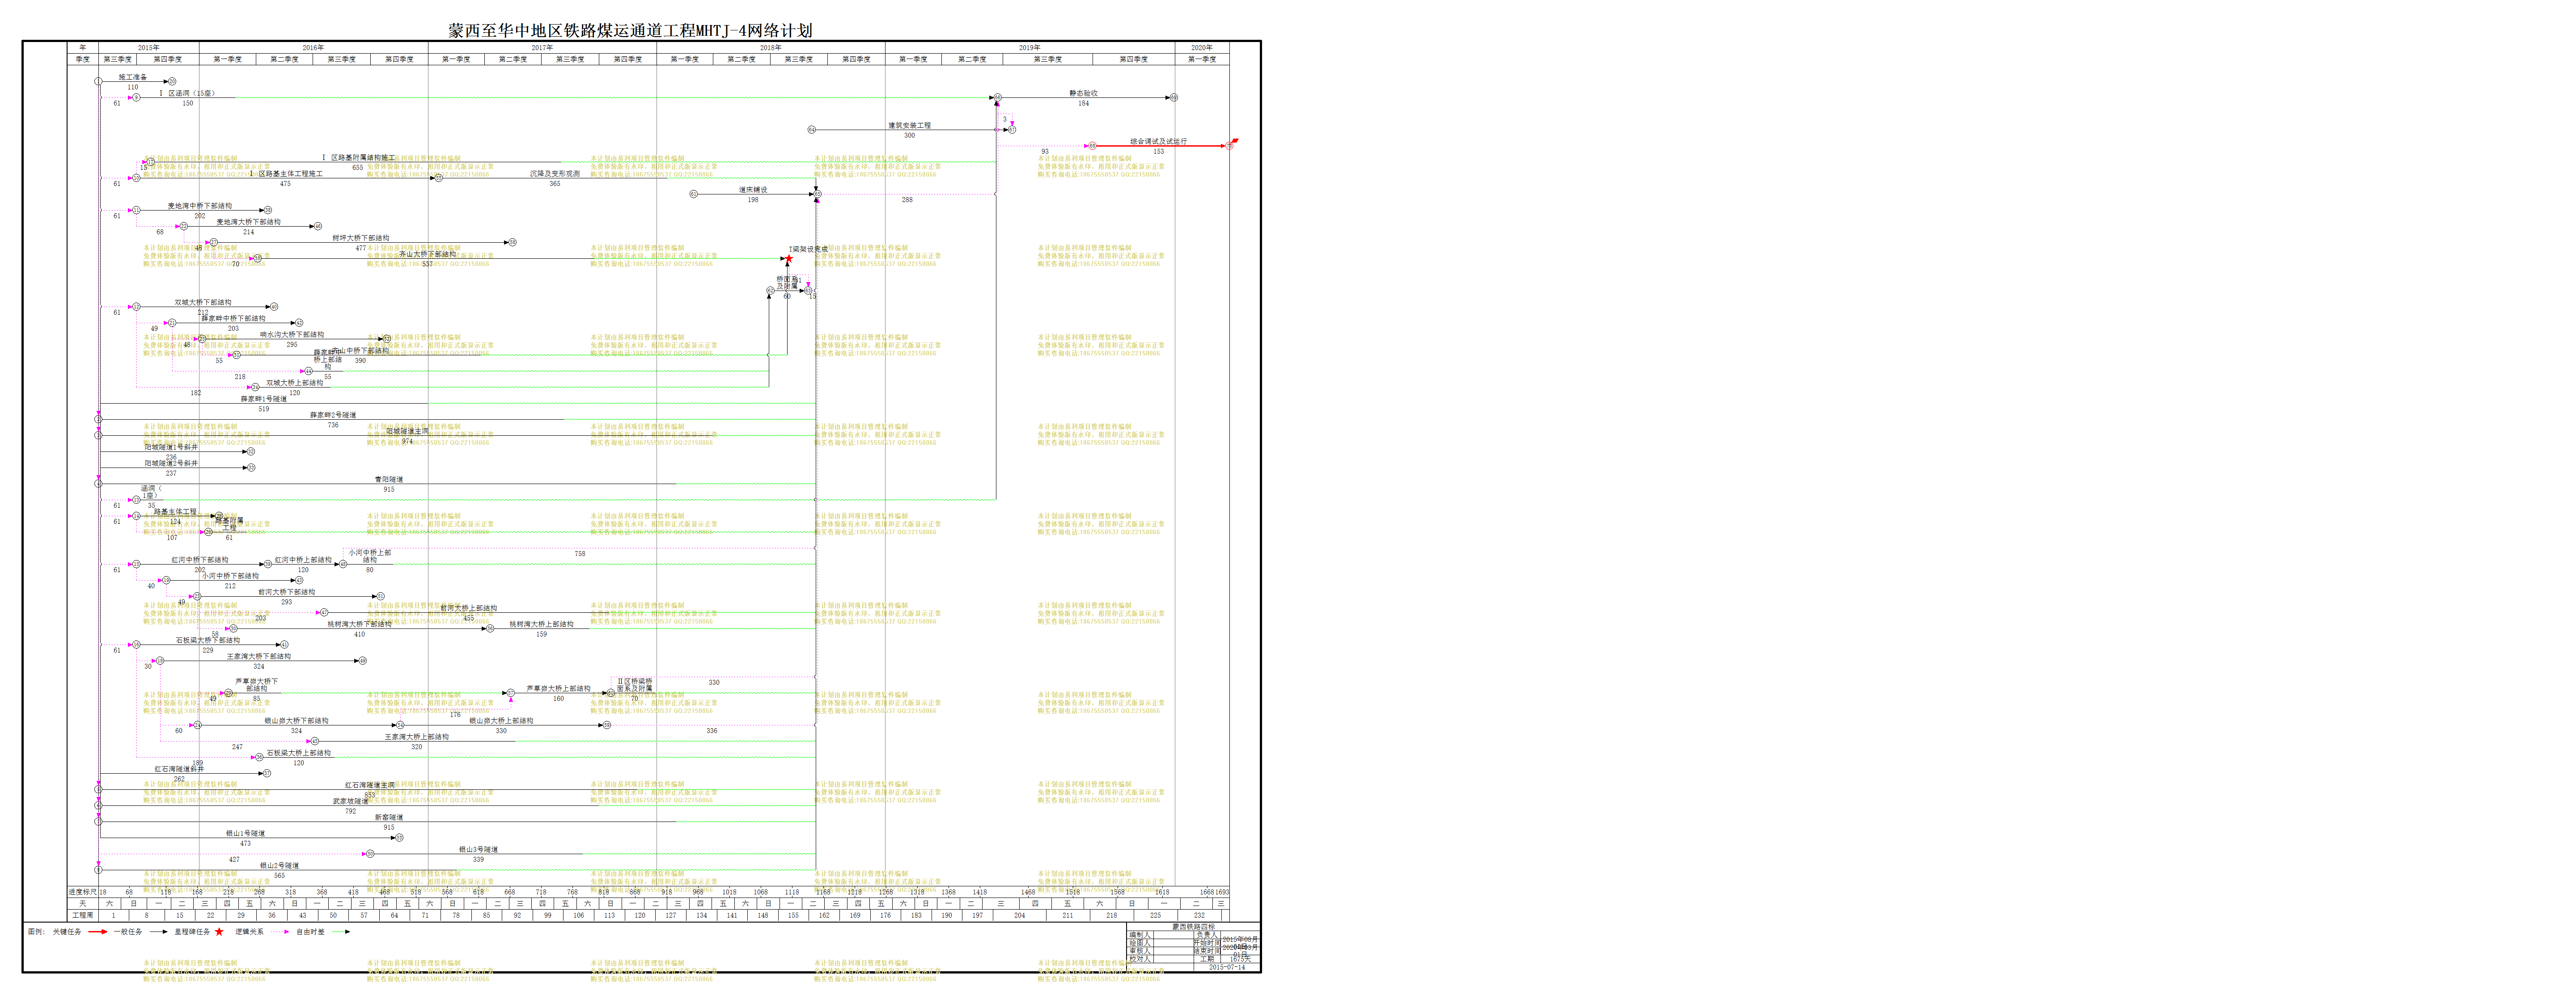Click the red star milestone T梁架设完成
The width and height of the screenshot is (2576, 982).
[x=788, y=259]
